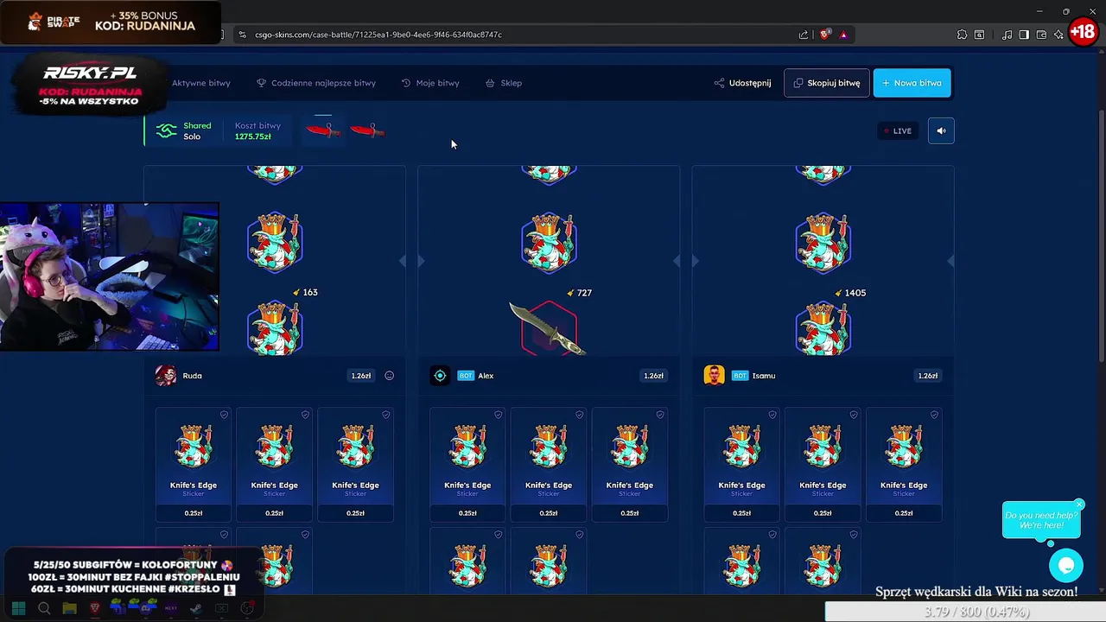Open Windows taskbar search
The height and width of the screenshot is (622, 1106).
pos(44,608)
